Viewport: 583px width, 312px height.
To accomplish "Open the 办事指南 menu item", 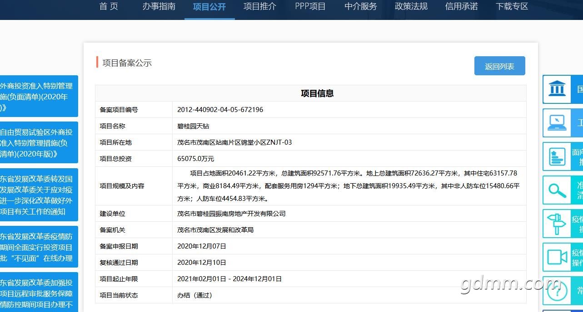I will pyautogui.click(x=159, y=6).
